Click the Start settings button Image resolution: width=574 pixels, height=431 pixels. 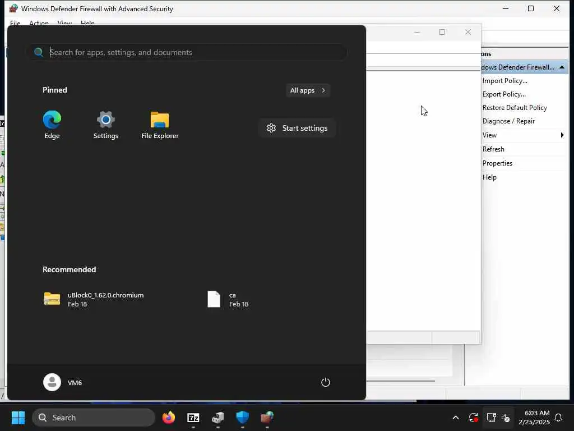tap(297, 128)
